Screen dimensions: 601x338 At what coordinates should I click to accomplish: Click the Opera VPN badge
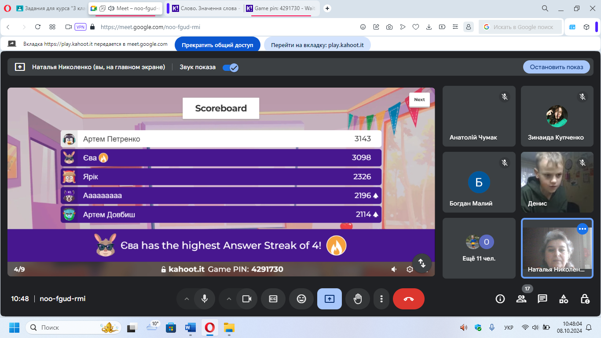coord(81,27)
